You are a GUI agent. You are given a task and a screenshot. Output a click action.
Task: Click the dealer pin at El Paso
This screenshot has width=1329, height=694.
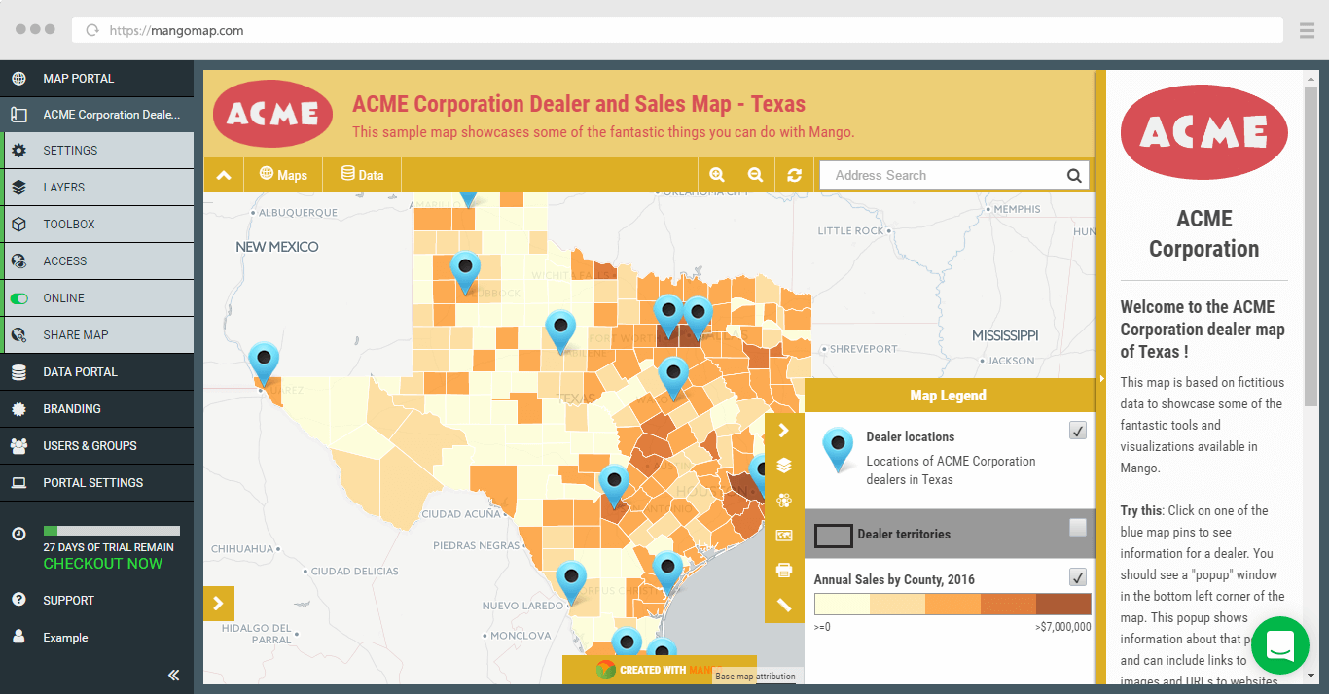(x=264, y=364)
